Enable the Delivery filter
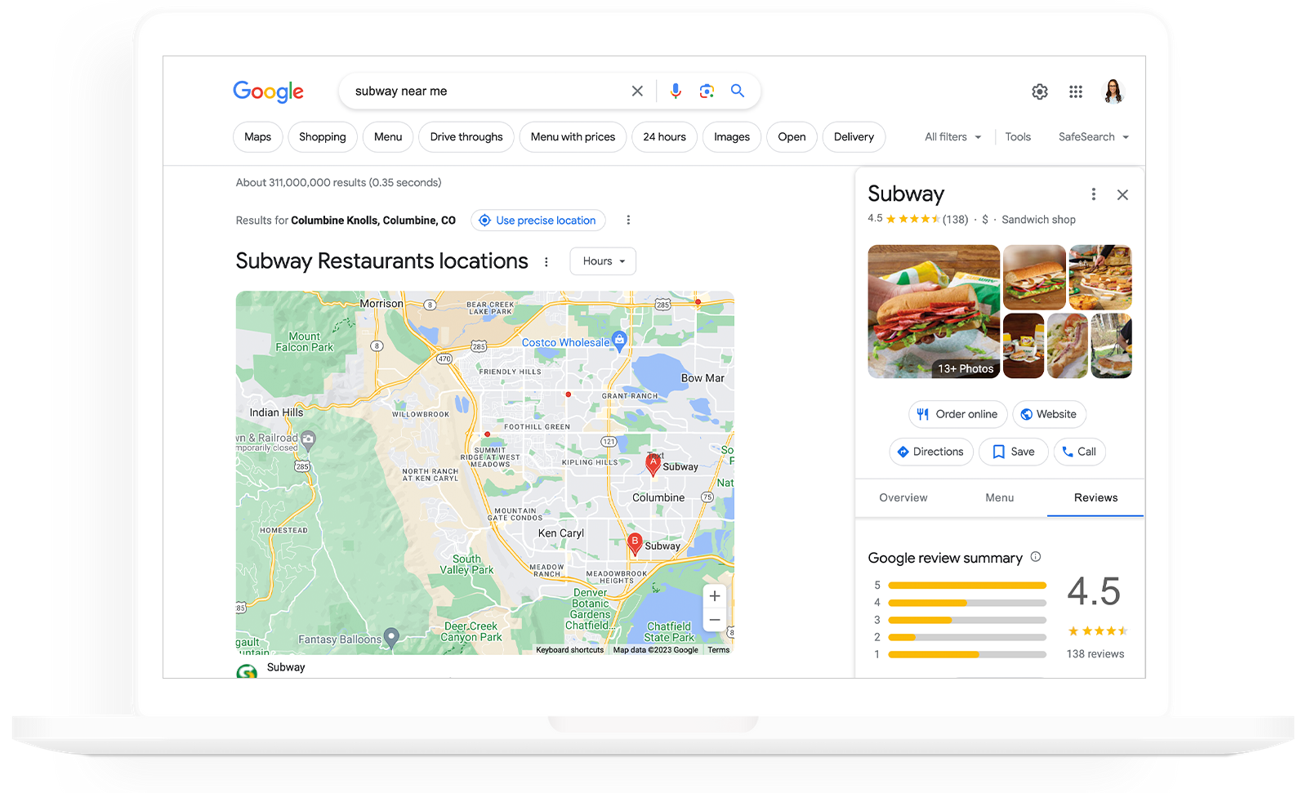Screen dimensions: 1307x793 point(853,136)
